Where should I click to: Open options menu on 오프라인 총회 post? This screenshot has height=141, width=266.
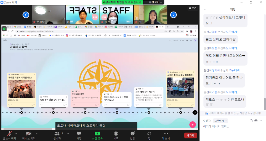[98, 91]
